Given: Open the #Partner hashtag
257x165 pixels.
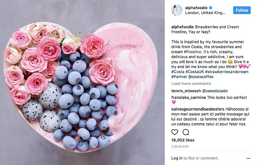Looking at the screenshot, I should tap(179, 77).
